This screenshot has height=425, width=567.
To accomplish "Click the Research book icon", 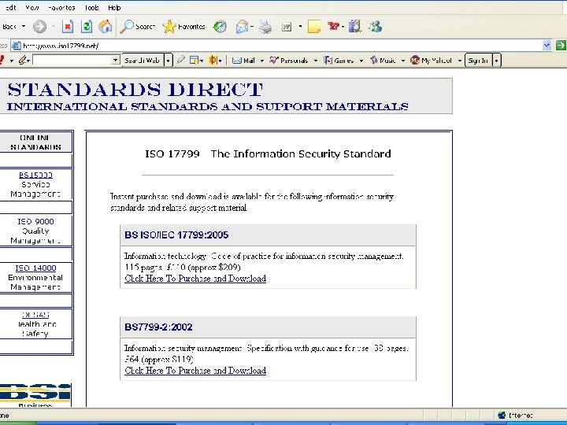I will point(355,27).
